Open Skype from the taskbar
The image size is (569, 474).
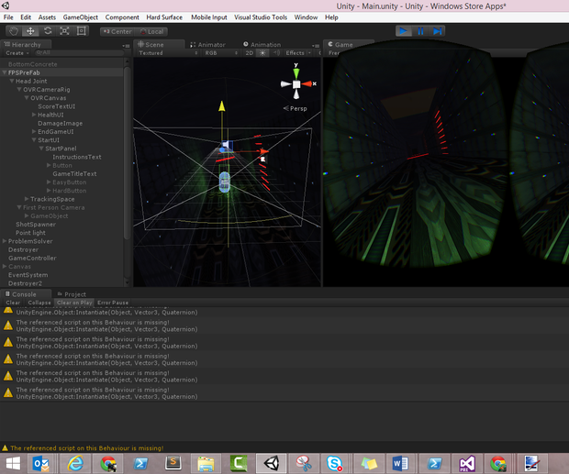click(334, 464)
